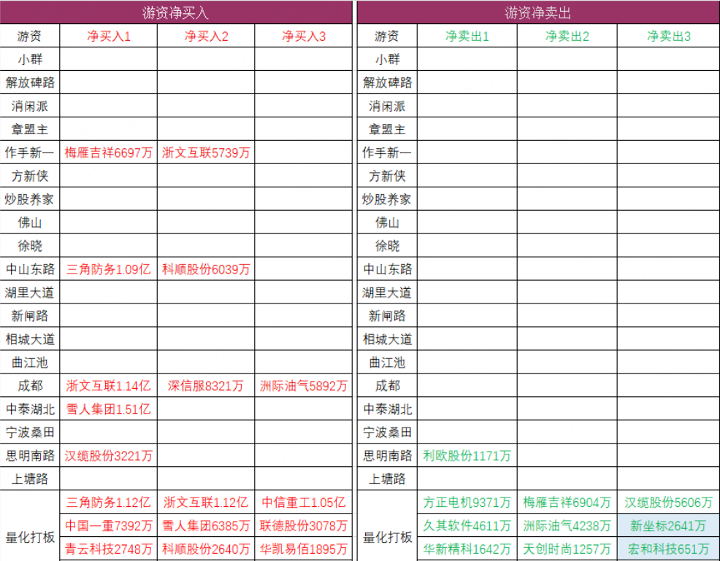Click 思明南路 row label in 游资净卖出 table
The image size is (720, 561).
tap(387, 455)
